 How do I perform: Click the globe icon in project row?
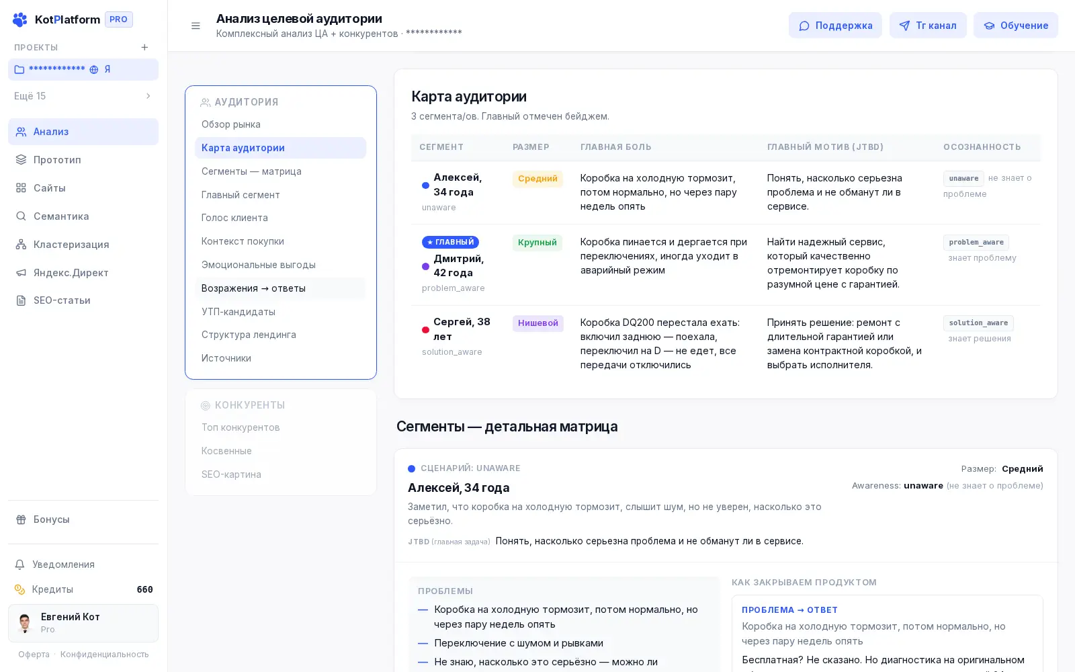click(x=94, y=69)
